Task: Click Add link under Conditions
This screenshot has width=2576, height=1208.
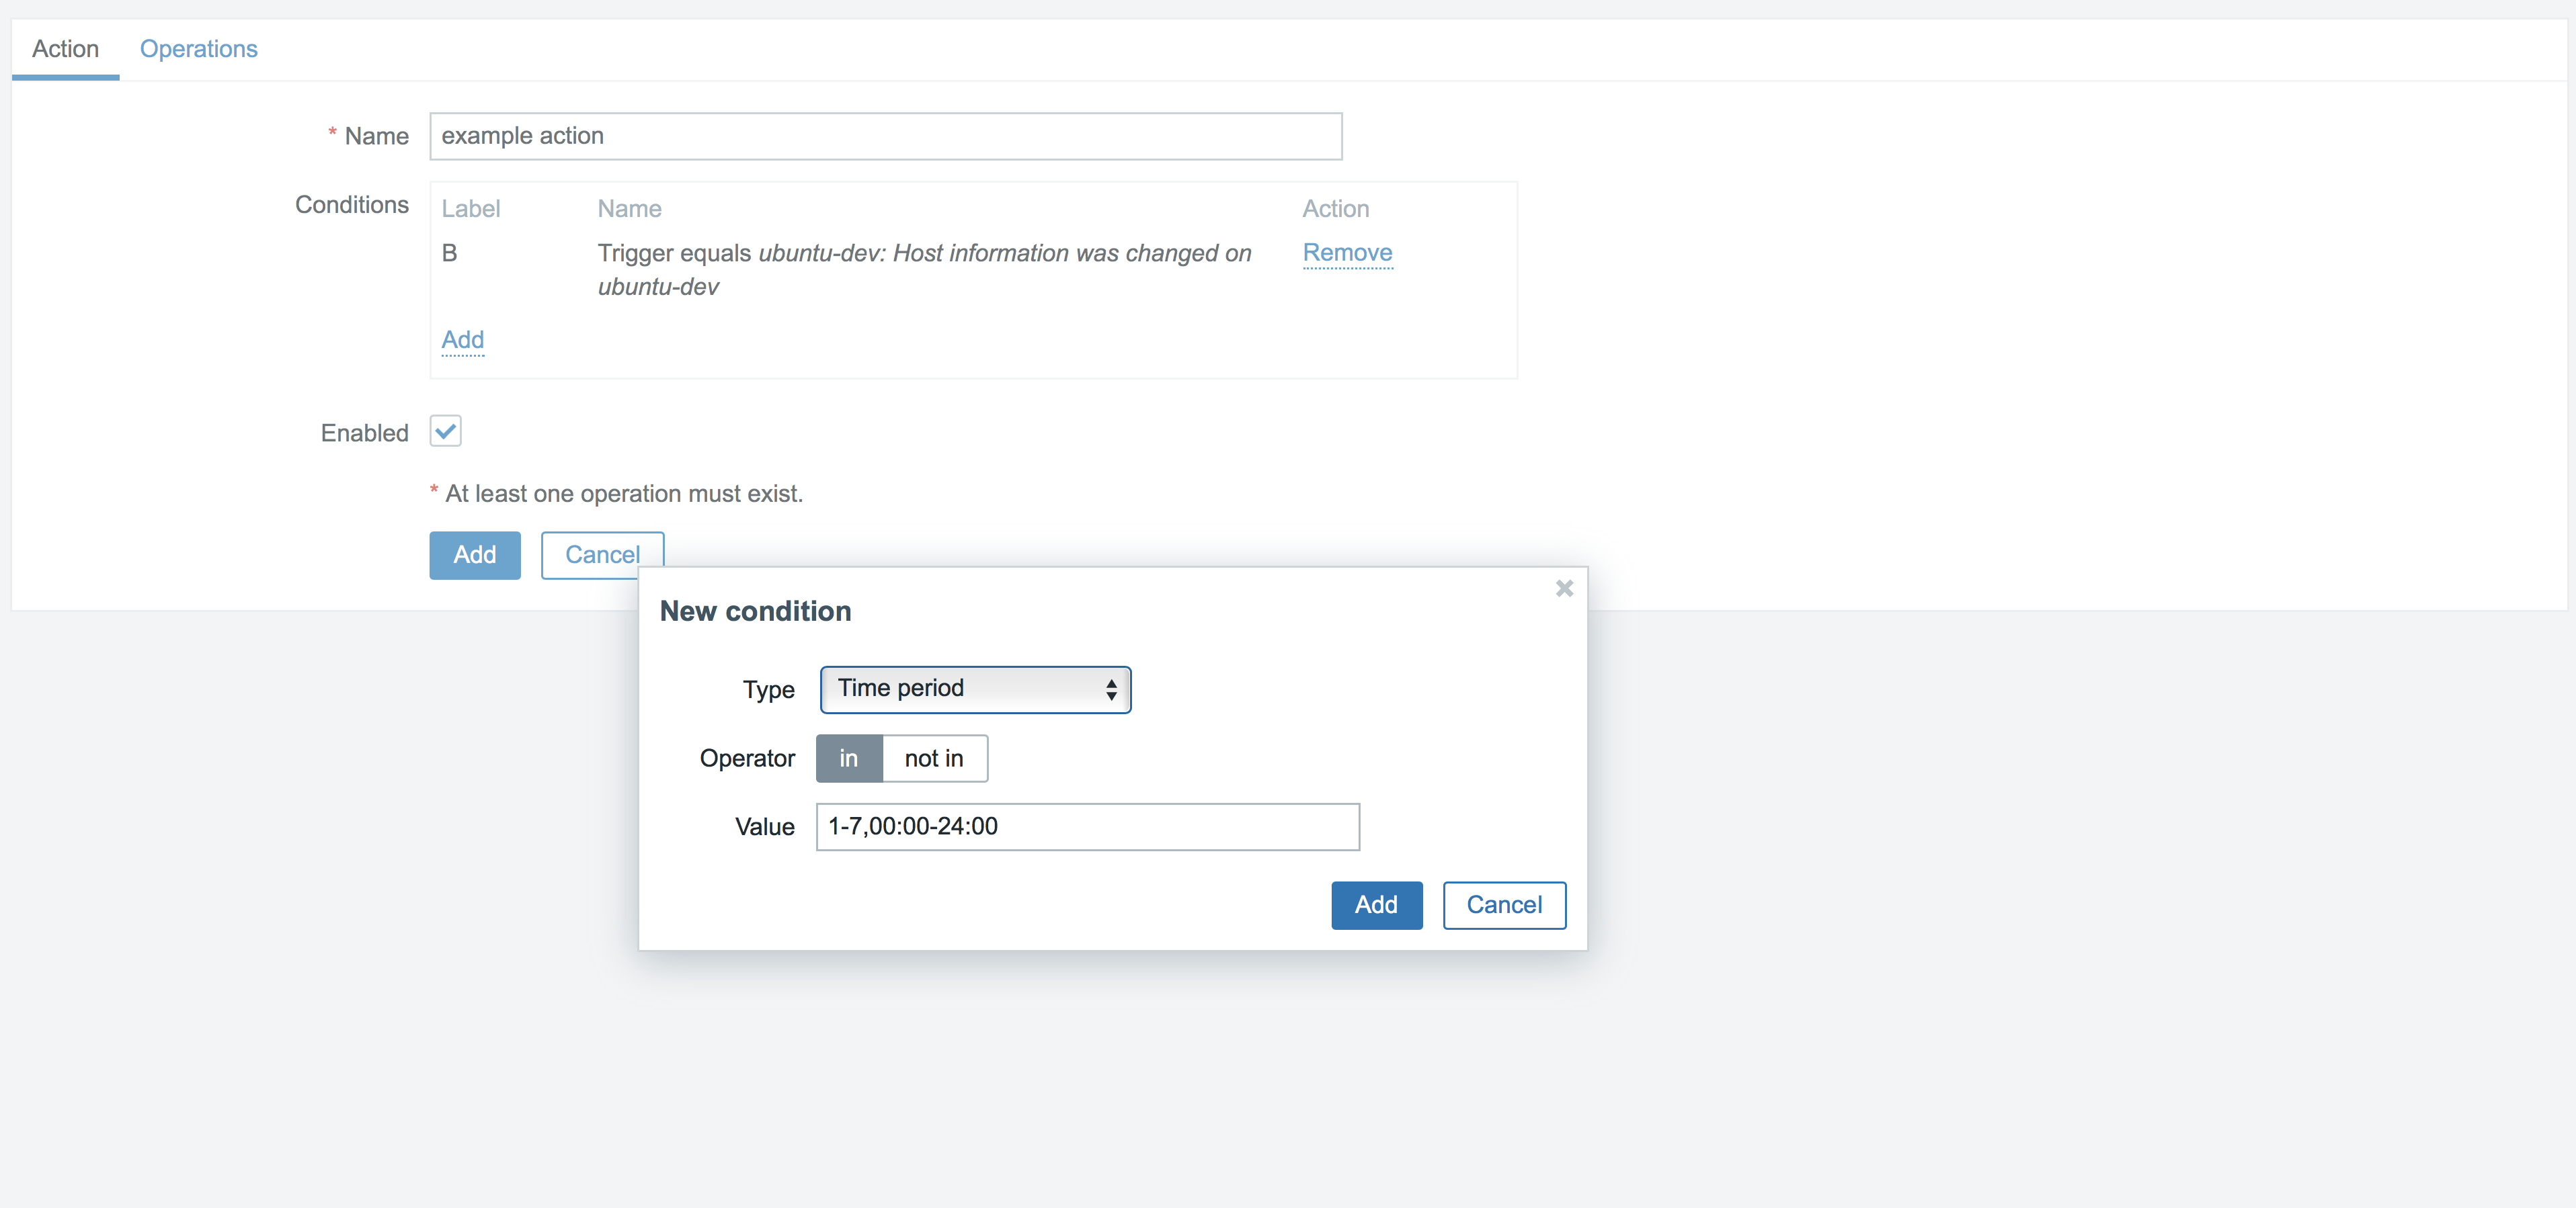Action: pyautogui.click(x=463, y=340)
